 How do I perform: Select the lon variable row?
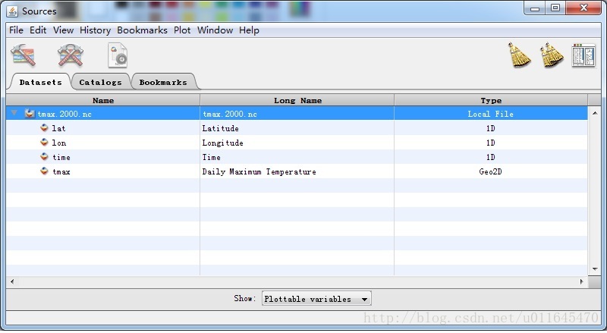297,143
